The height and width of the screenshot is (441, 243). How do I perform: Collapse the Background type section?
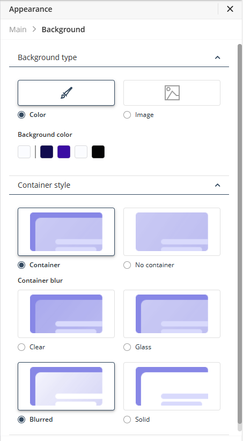coord(217,57)
